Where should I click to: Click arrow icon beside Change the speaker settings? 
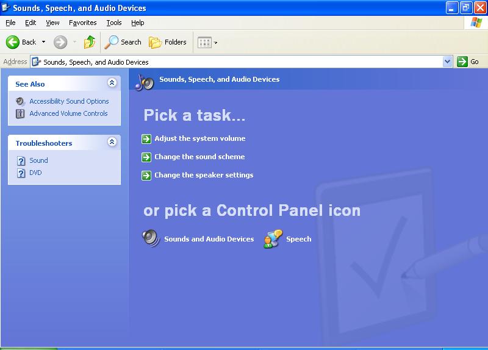146,176
